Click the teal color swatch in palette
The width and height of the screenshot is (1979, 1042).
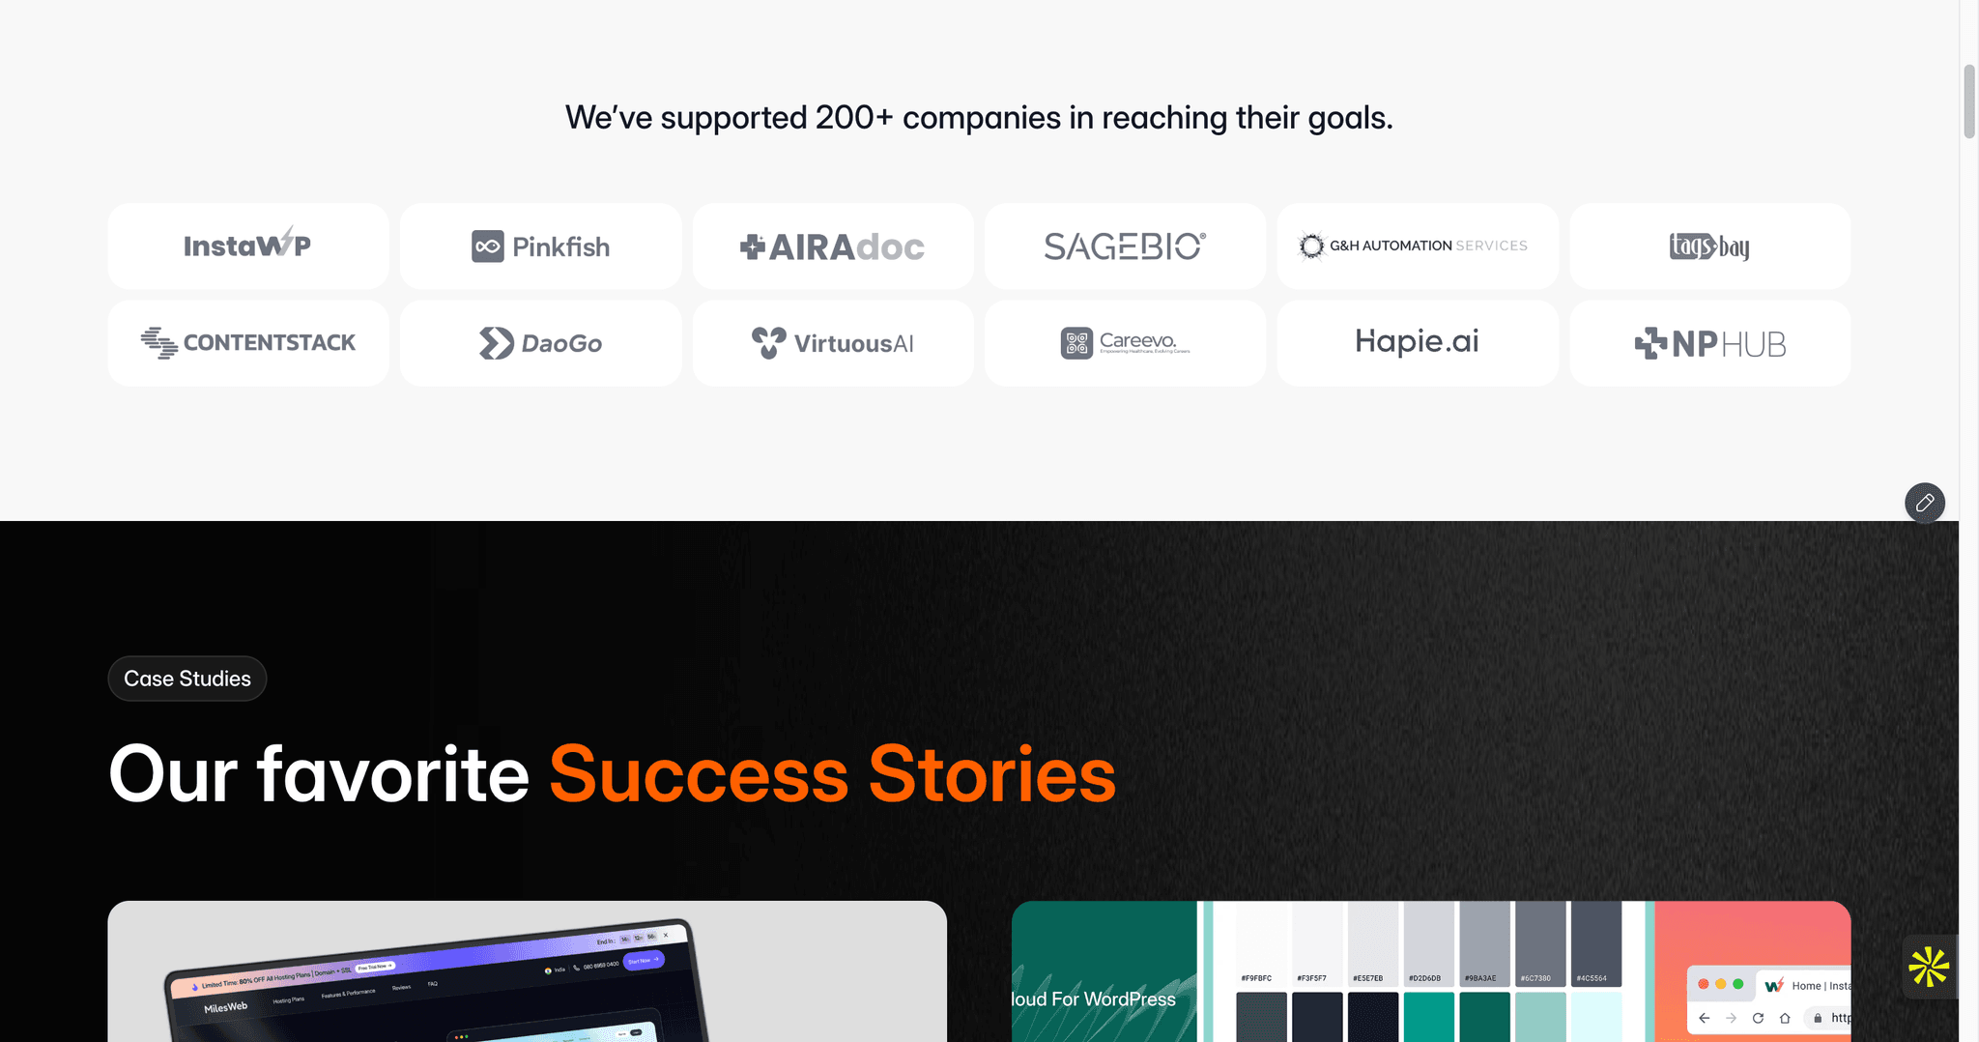[x=1428, y=1017]
